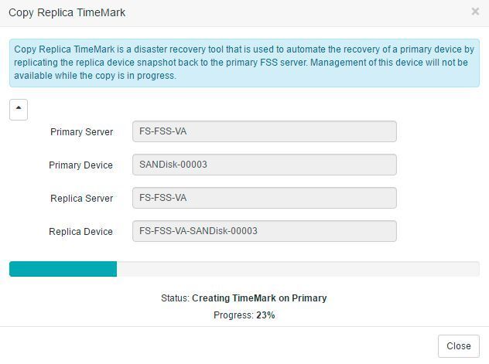
Task: Click the filled teal progress bar portion
Action: 63,269
